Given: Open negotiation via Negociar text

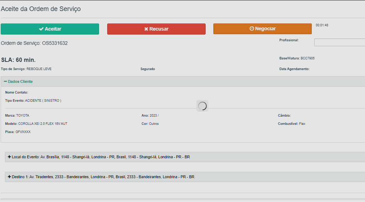Looking at the screenshot, I should point(265,28).
